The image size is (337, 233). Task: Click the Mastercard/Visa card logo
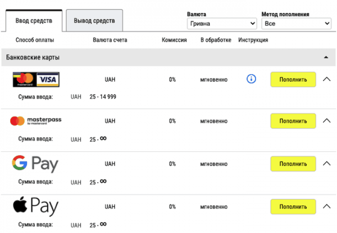click(36, 79)
